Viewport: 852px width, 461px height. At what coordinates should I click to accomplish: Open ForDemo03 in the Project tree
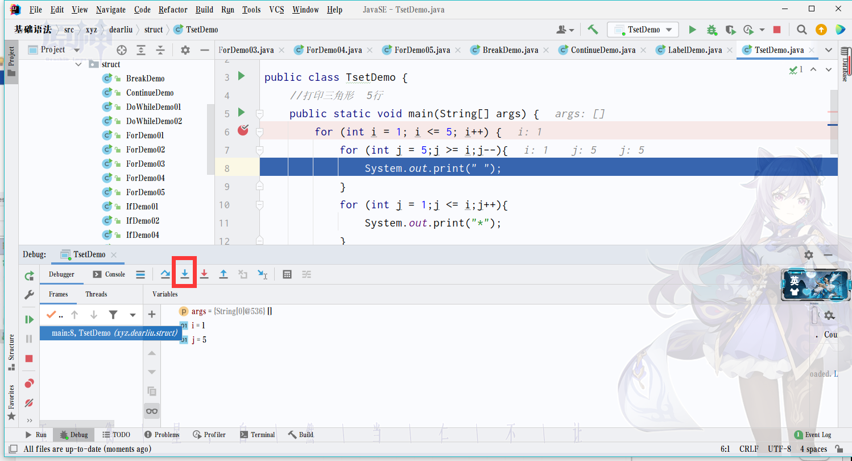(145, 164)
